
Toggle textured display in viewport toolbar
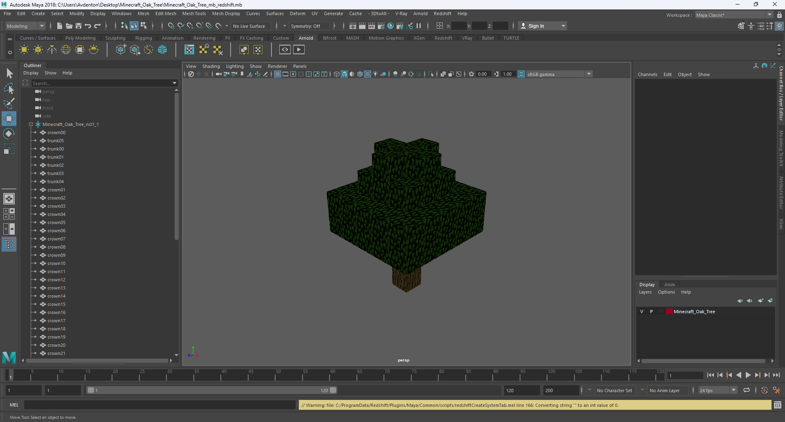[x=368, y=74]
